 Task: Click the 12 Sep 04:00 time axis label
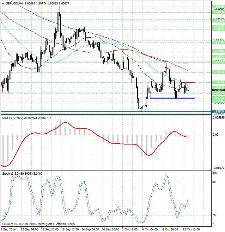(x=30, y=229)
